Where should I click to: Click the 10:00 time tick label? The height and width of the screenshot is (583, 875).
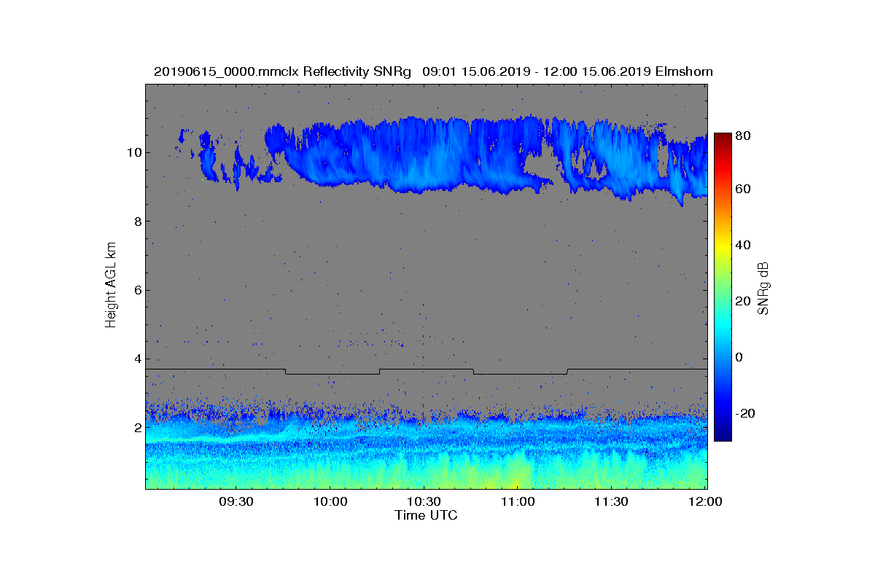(330, 501)
